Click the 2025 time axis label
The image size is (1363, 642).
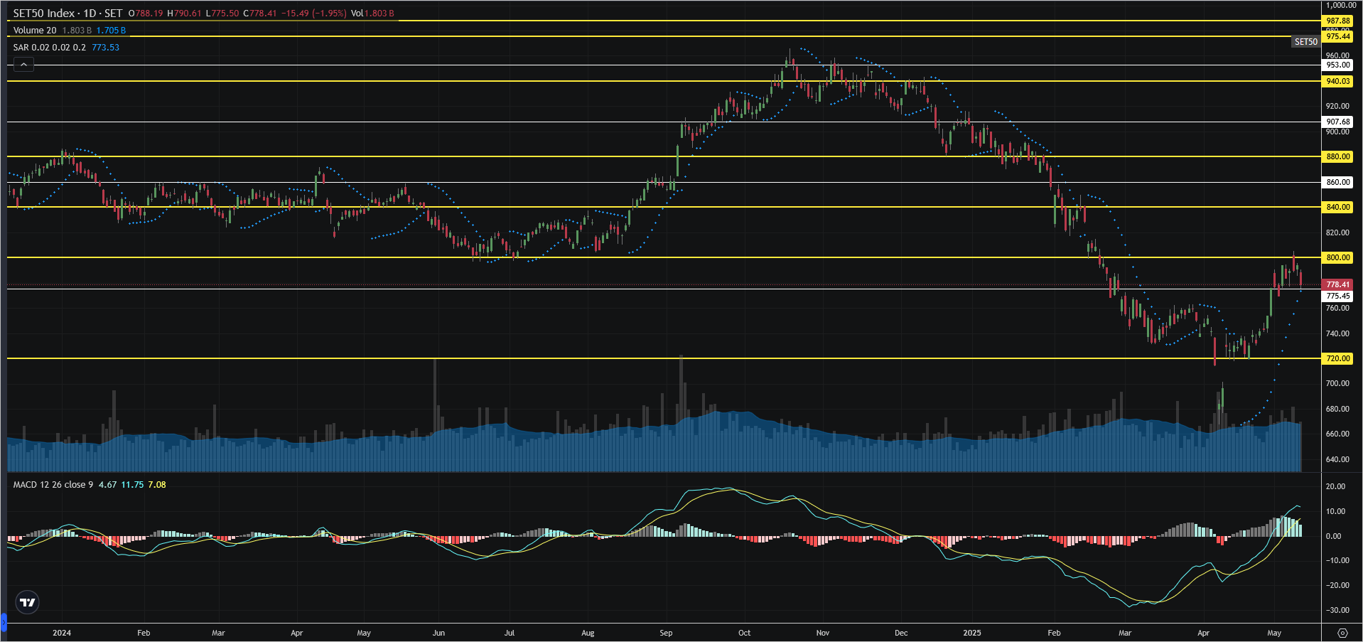point(972,633)
